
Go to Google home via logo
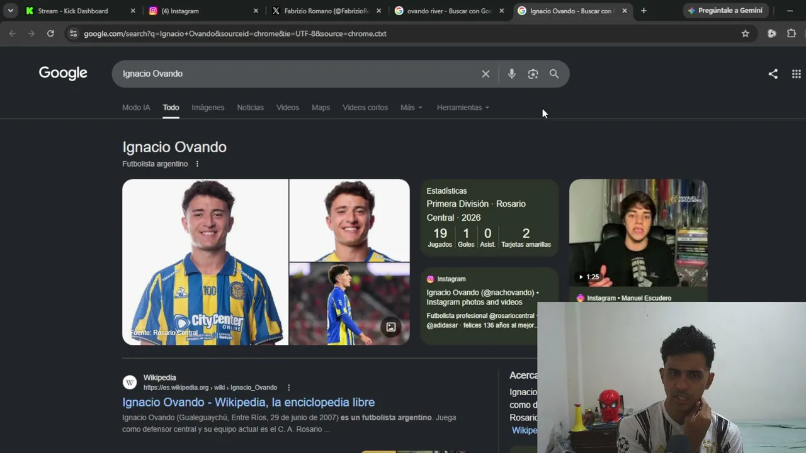tap(63, 73)
